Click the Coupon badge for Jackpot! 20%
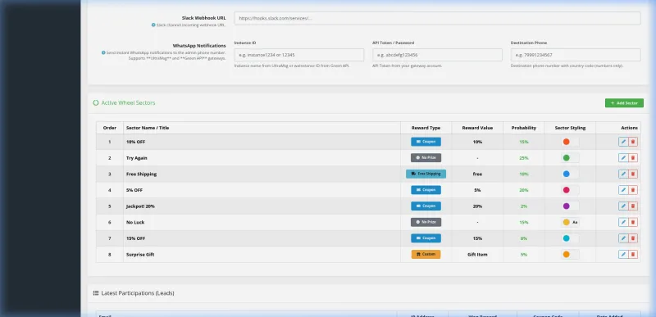 [x=426, y=206]
